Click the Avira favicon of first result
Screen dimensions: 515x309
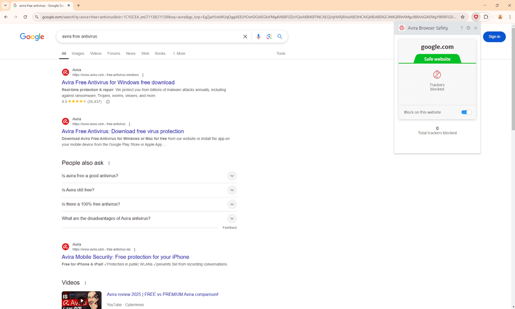click(65, 72)
